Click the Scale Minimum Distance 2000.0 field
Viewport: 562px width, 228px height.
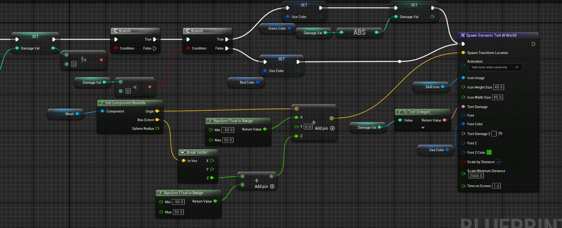[x=476, y=176]
